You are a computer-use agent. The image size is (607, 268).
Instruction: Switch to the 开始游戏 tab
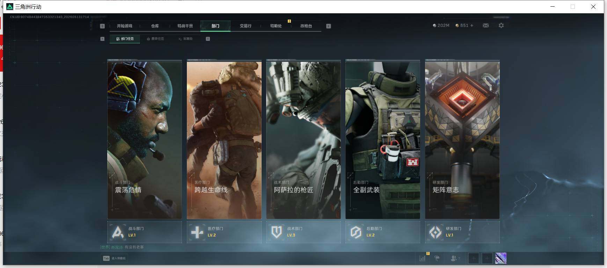pyautogui.click(x=125, y=26)
